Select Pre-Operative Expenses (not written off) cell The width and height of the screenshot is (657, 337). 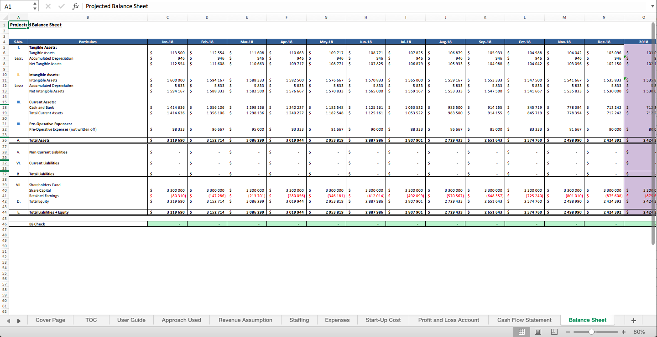pyautogui.click(x=88, y=129)
